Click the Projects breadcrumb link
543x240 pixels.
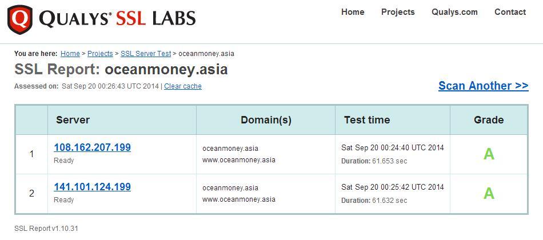coord(101,54)
